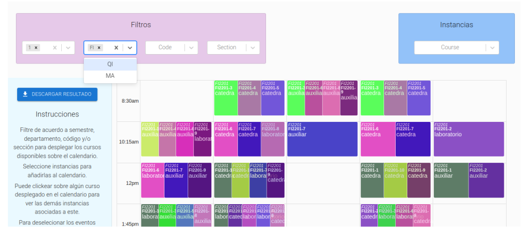
Task: Clear all values in department filter
Action: coord(116,48)
